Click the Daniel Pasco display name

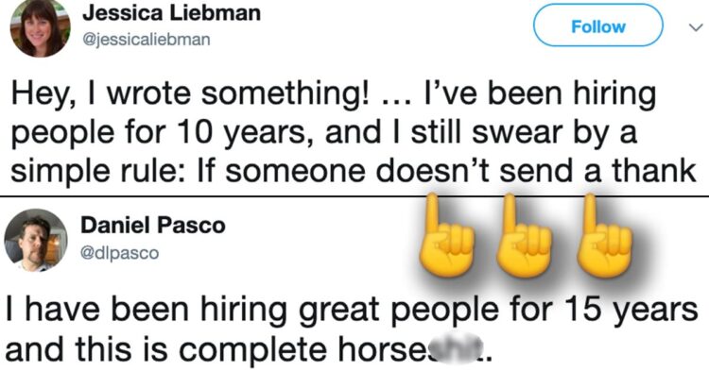pos(153,225)
